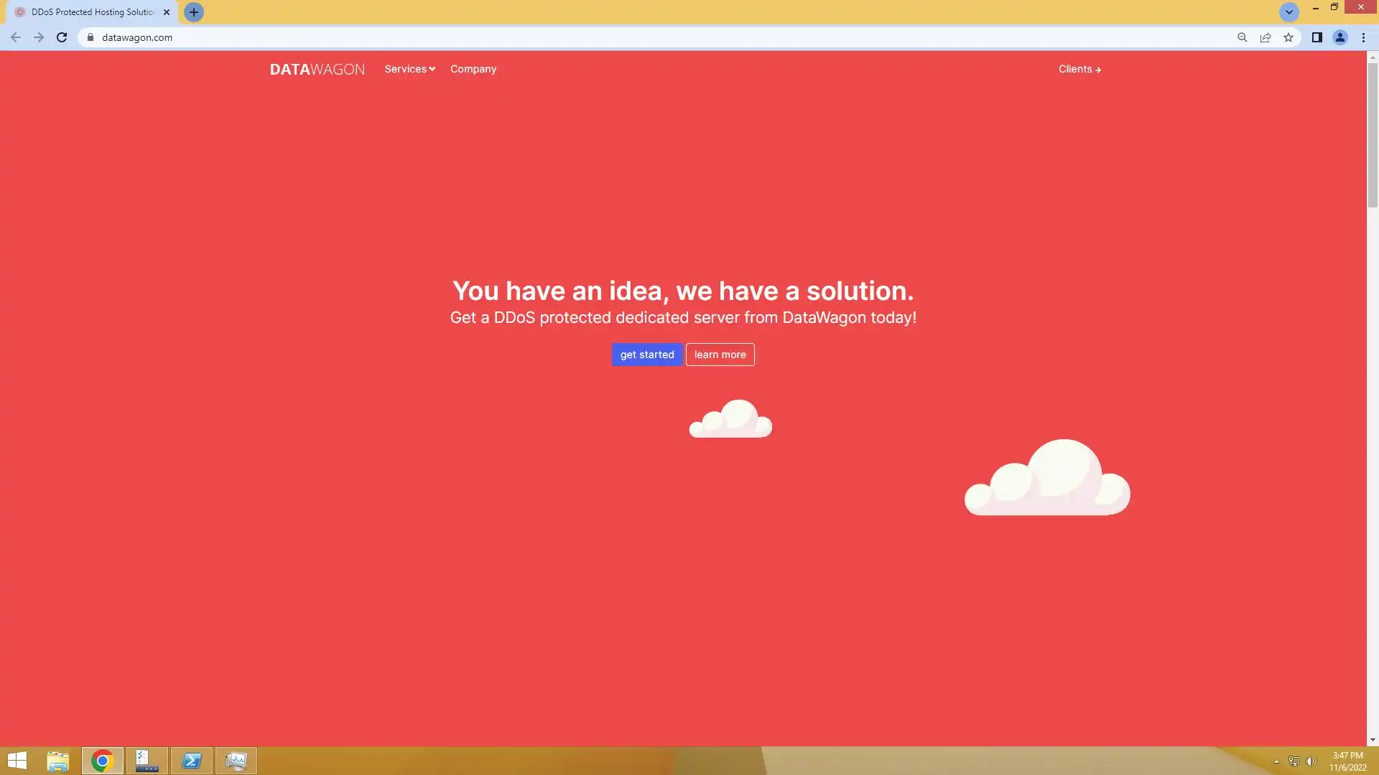Open the Clients link
Image resolution: width=1379 pixels, height=775 pixels.
pos(1079,69)
